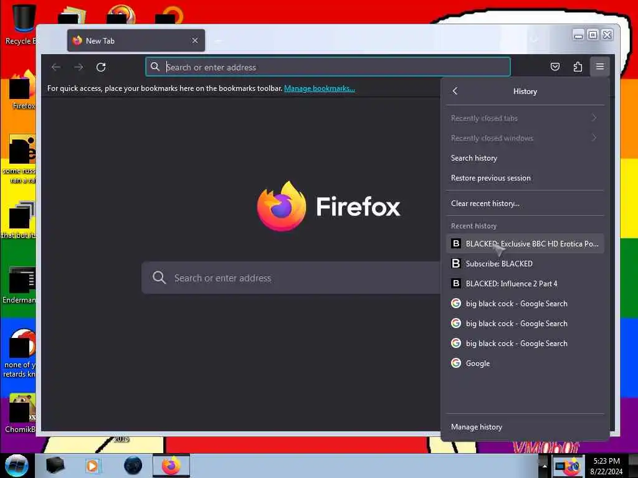Select Restore previous session
Image resolution: width=638 pixels, height=478 pixels.
525,177
